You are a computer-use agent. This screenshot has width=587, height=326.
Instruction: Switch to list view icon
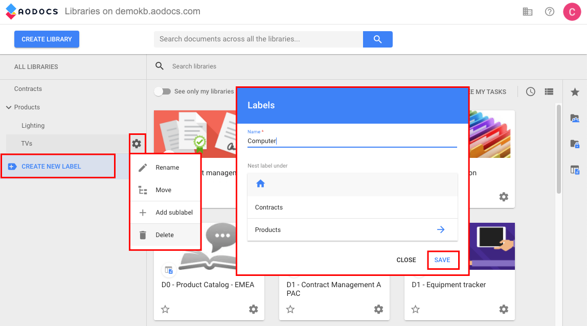tap(549, 91)
